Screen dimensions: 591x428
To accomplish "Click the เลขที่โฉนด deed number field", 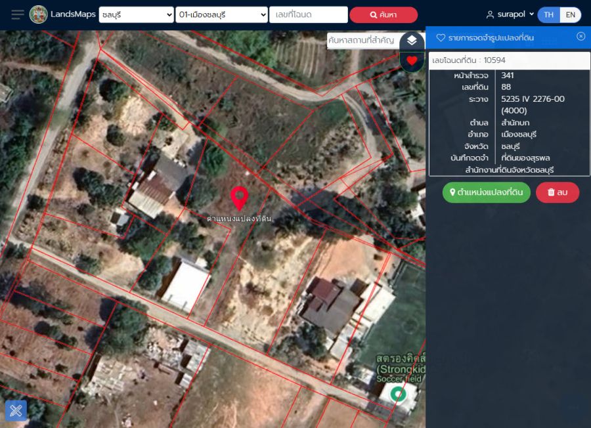I will pyautogui.click(x=308, y=14).
